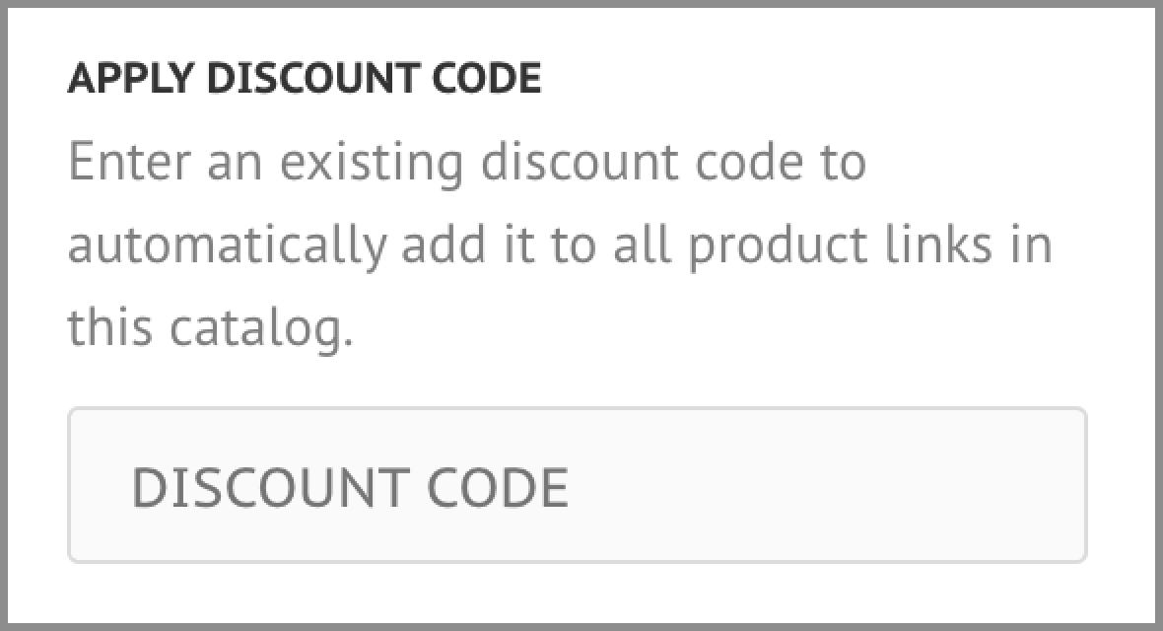Click the DISCOUNT CODE input field

577,485
